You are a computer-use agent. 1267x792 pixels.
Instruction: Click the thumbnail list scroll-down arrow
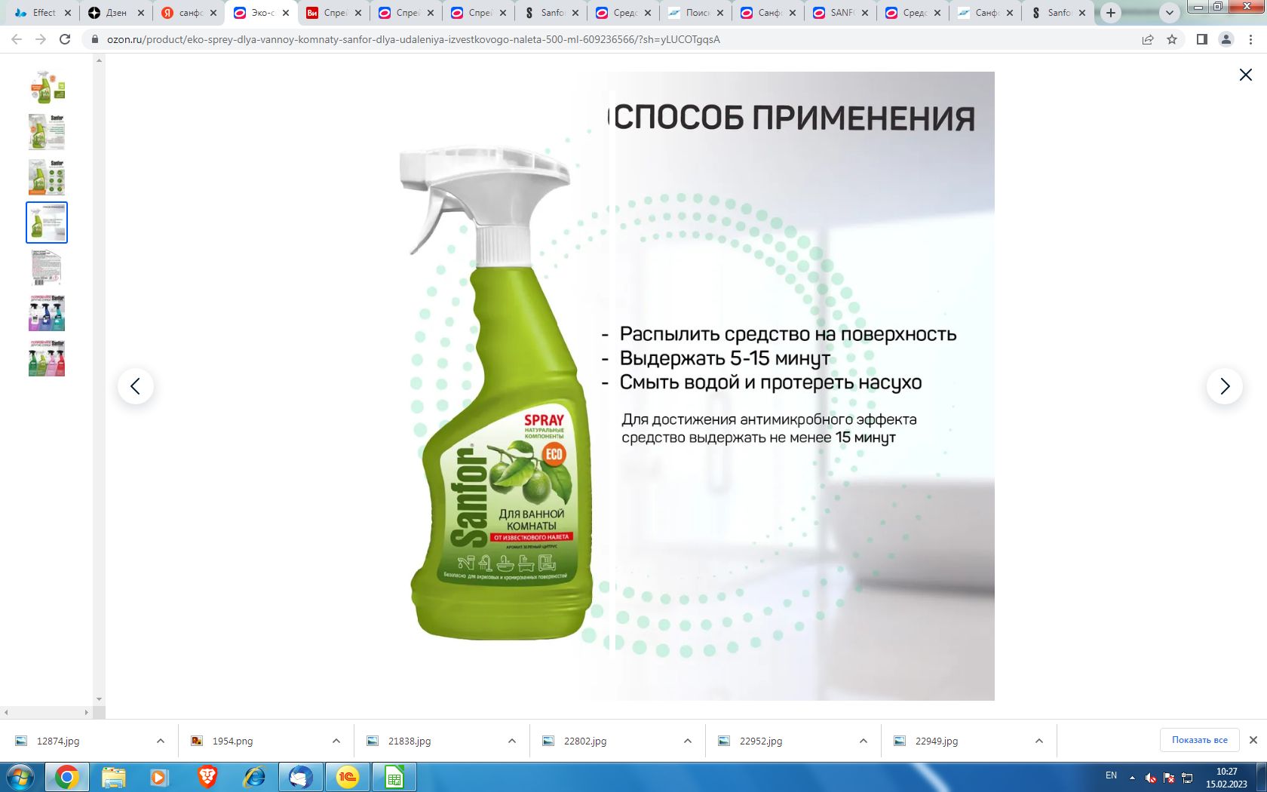tap(99, 699)
